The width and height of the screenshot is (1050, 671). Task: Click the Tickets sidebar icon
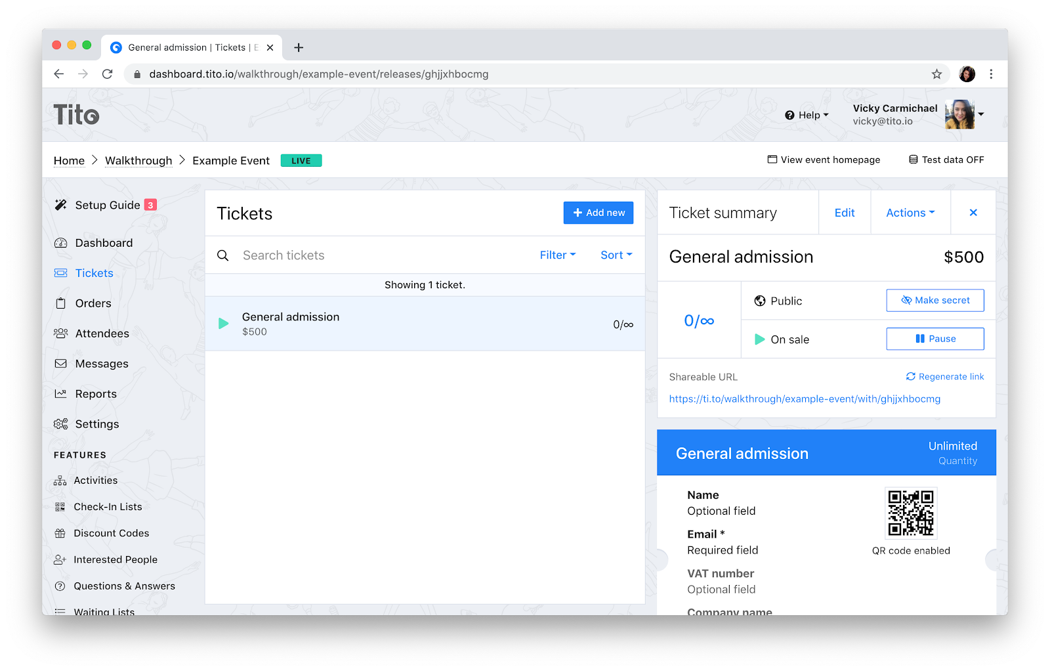tap(61, 273)
